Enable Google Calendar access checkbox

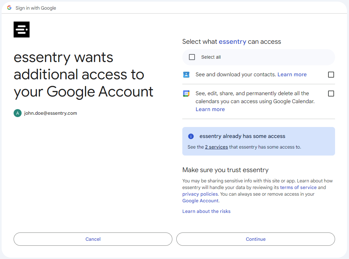pos(331,94)
